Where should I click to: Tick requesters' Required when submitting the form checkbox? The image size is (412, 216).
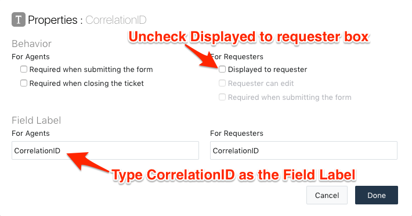(222, 97)
